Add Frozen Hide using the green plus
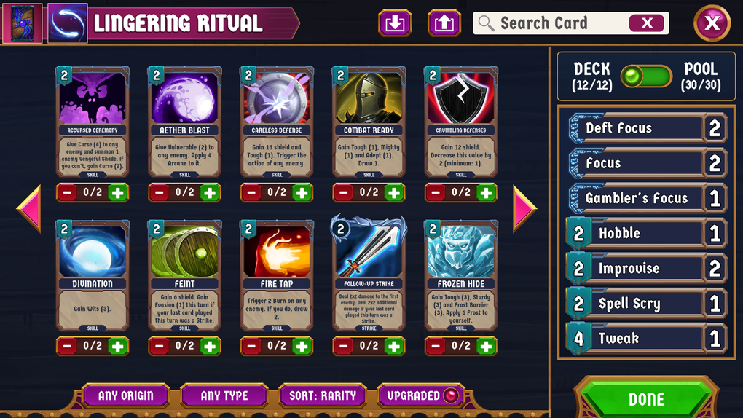The height and width of the screenshot is (418, 743). coord(486,346)
